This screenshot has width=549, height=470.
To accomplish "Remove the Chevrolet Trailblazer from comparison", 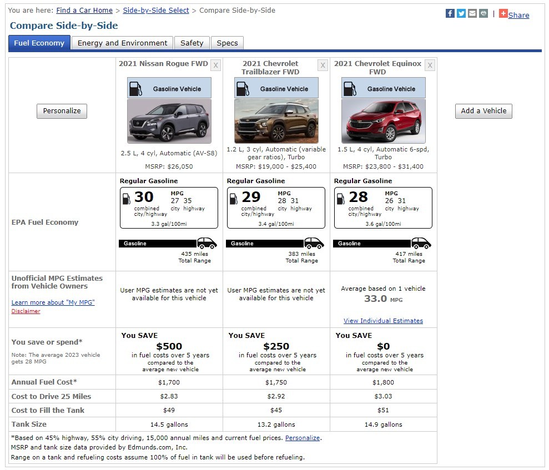I will click(x=323, y=65).
